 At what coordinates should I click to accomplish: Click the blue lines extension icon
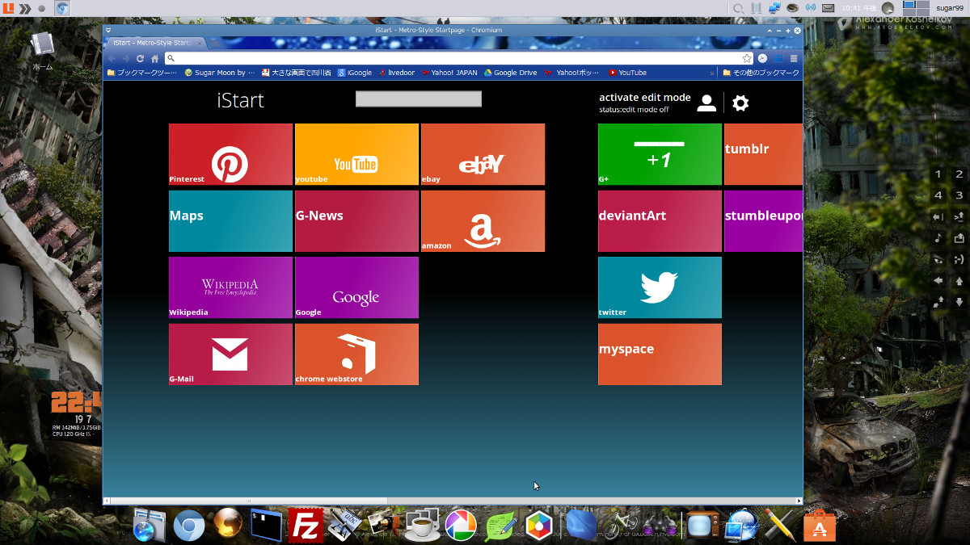(778, 58)
